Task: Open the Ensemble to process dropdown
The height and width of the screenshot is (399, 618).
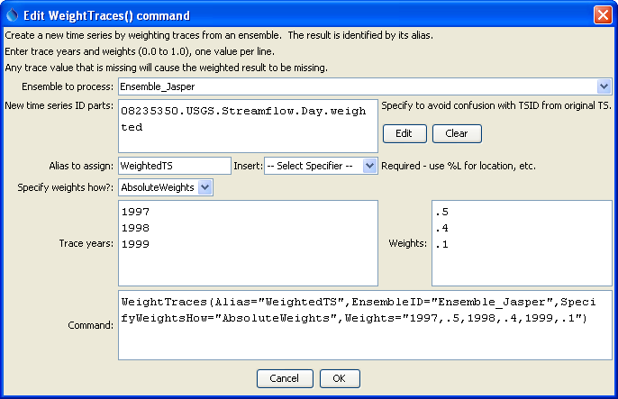Action: pos(604,86)
